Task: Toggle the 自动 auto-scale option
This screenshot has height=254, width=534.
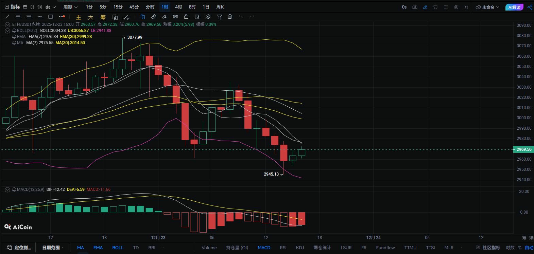Action: pos(529,248)
